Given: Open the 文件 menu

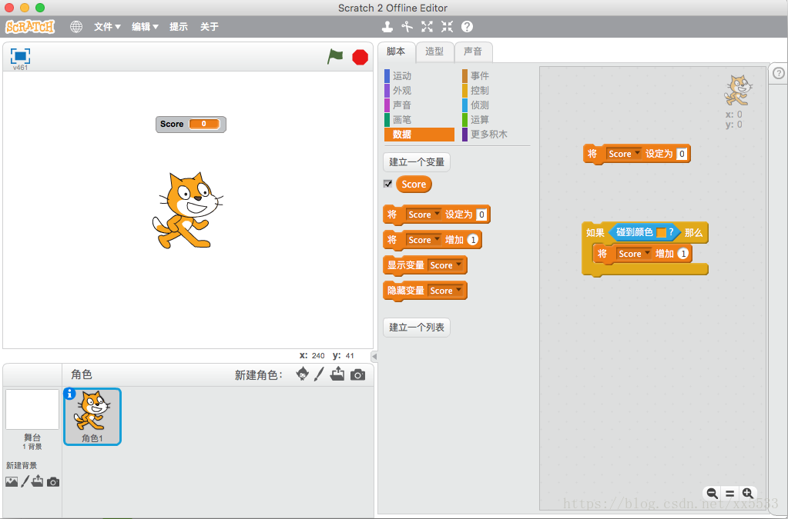Looking at the screenshot, I should click(107, 27).
